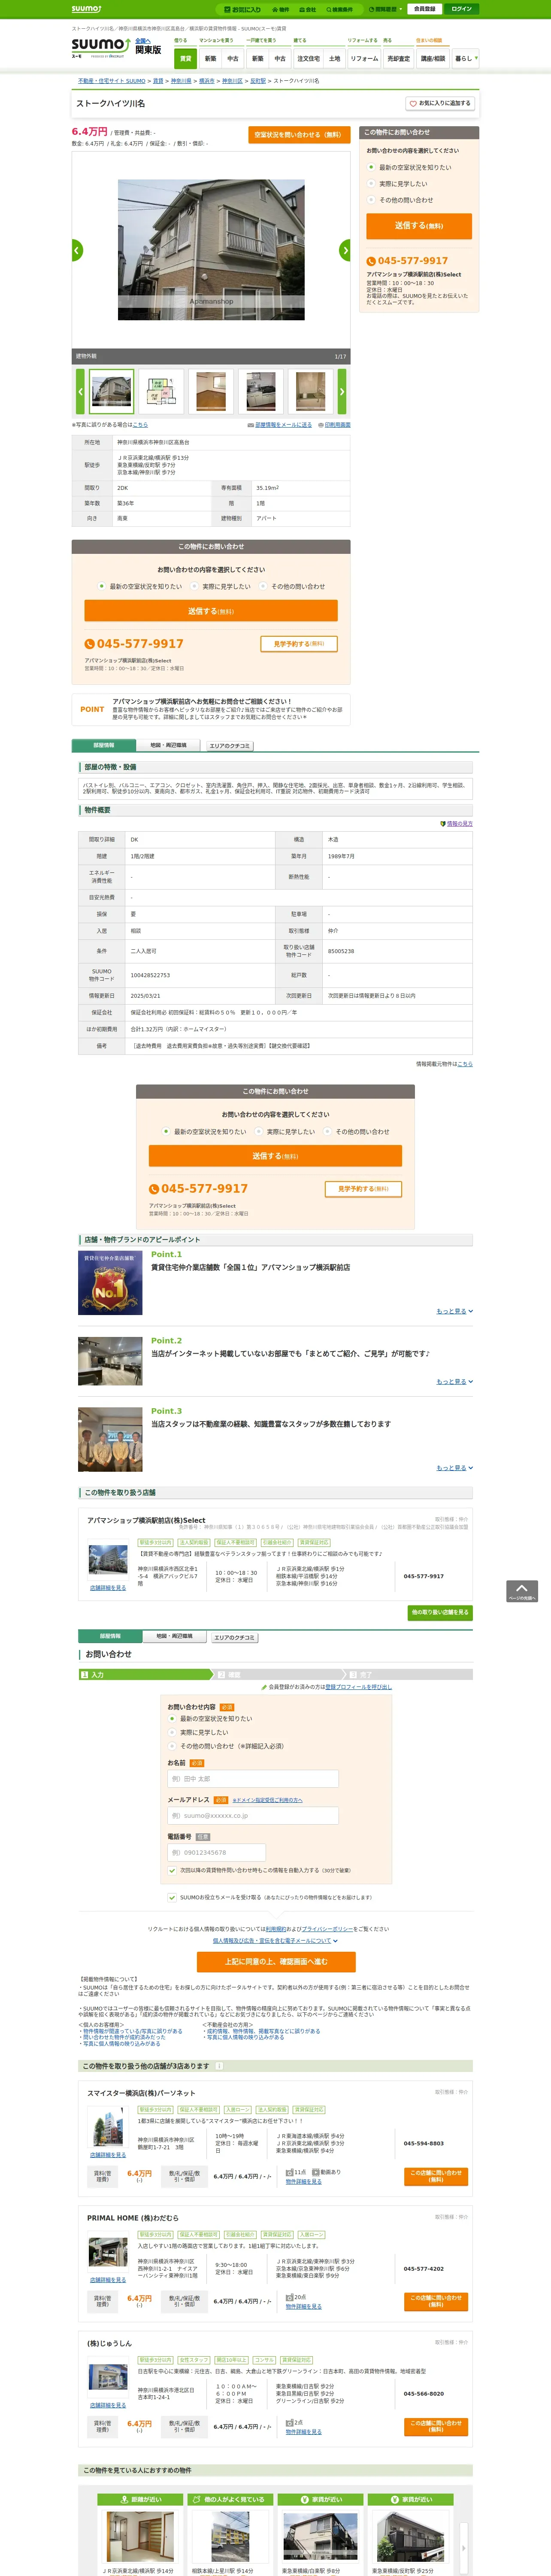This screenshot has height=2576, width=551.
Task: Select form radio 最新の空室状況を知りたい
Action: 172,1719
